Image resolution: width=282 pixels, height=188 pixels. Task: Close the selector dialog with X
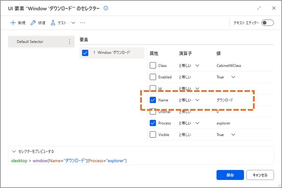point(274,8)
